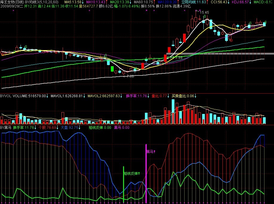This screenshot has height=204, width=274.
Task: Toggle the MAVOL1 volume average label
Action: [66, 96]
